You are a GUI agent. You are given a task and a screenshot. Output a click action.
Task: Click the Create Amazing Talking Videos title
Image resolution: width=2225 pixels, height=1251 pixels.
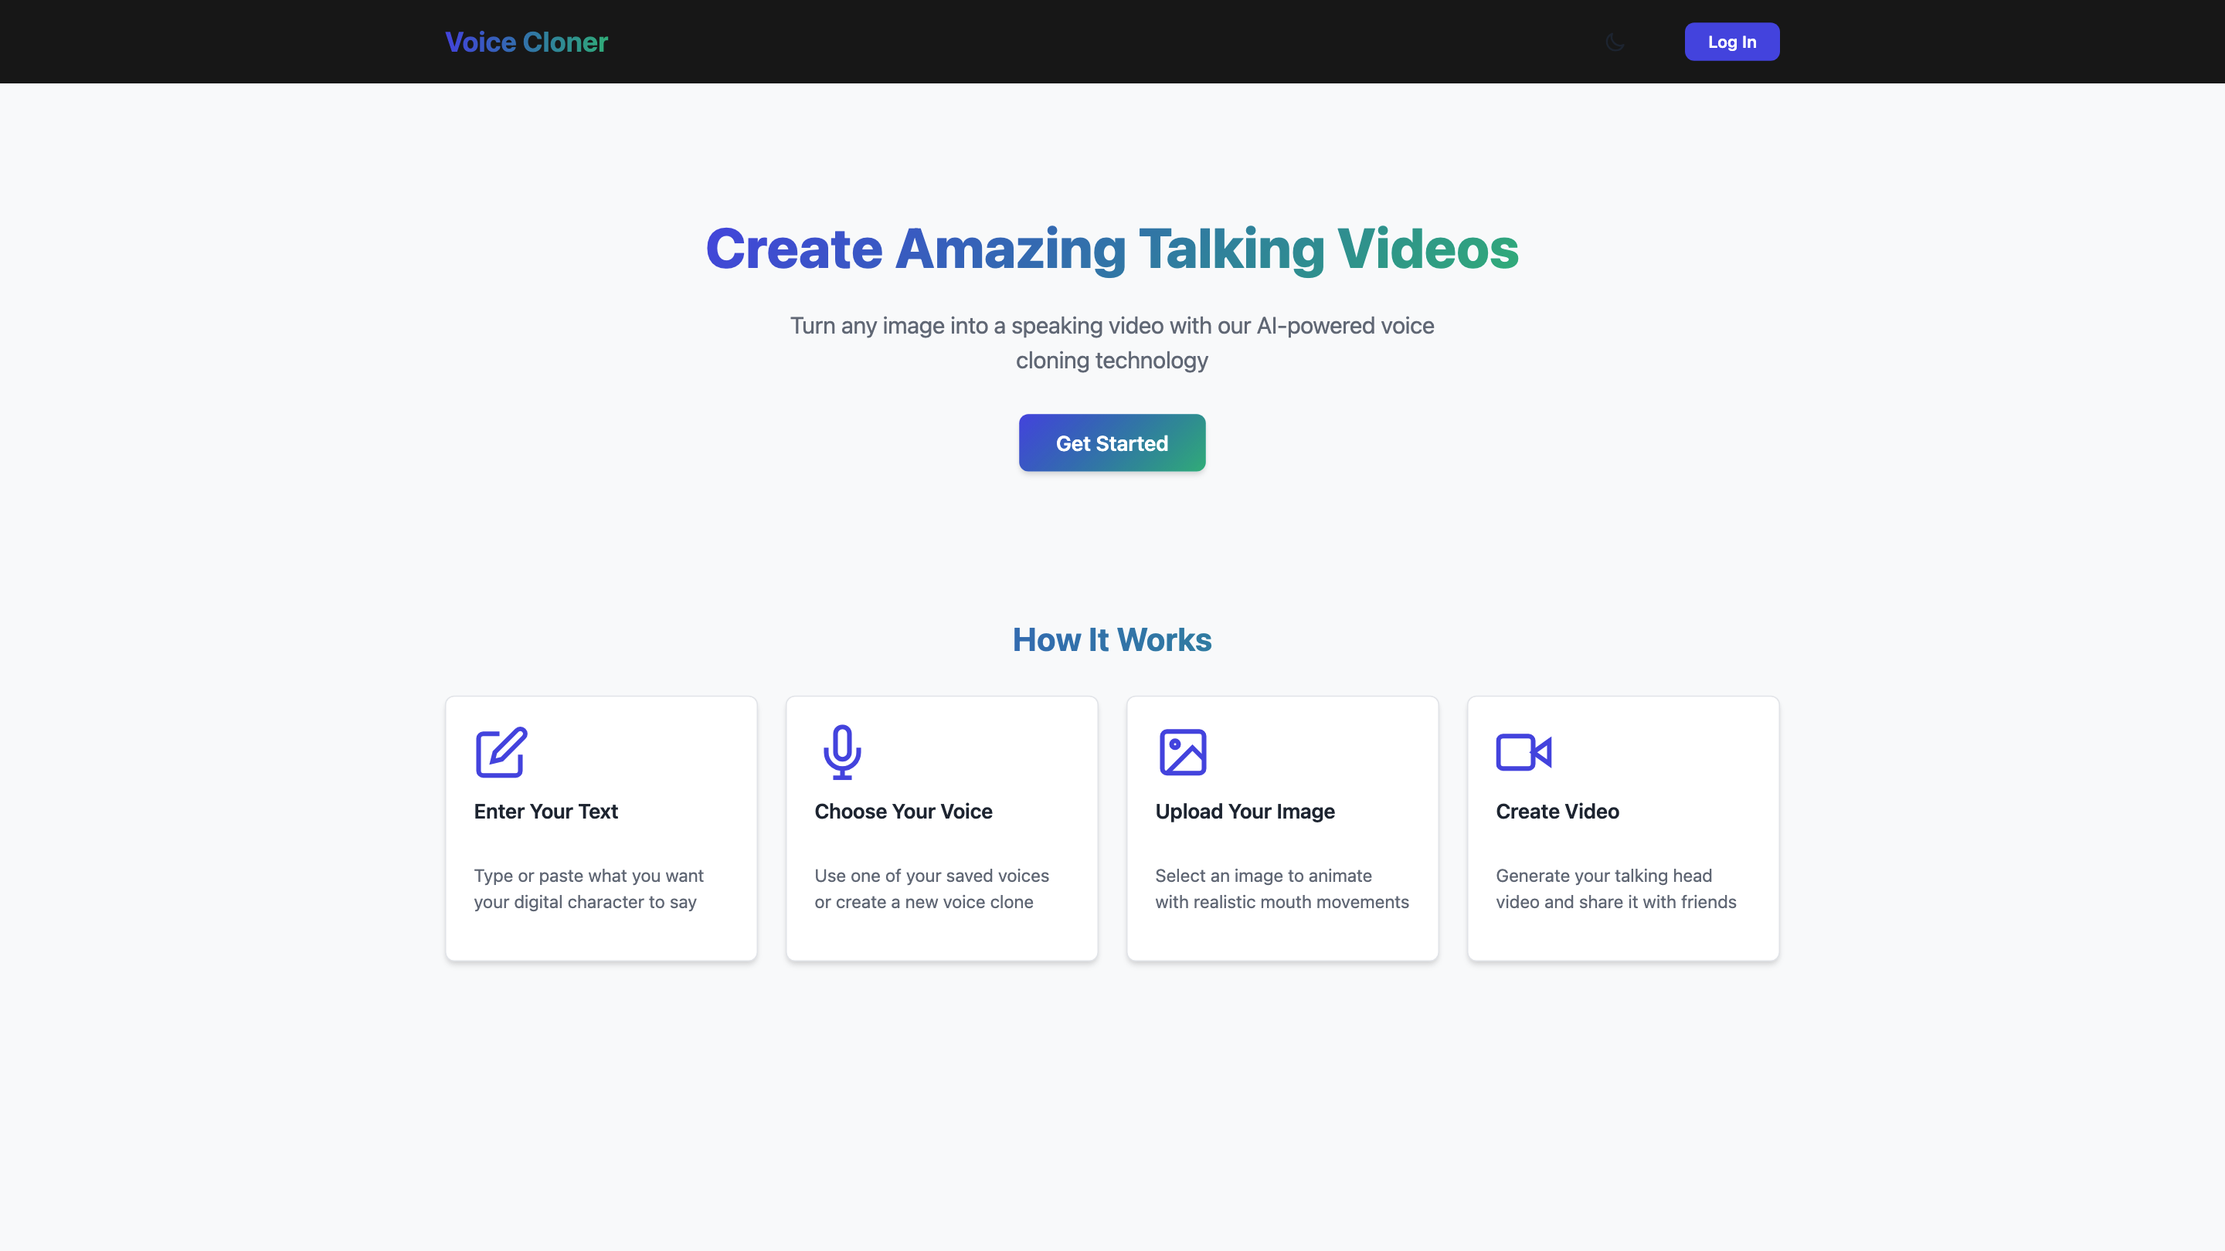(x=1112, y=249)
